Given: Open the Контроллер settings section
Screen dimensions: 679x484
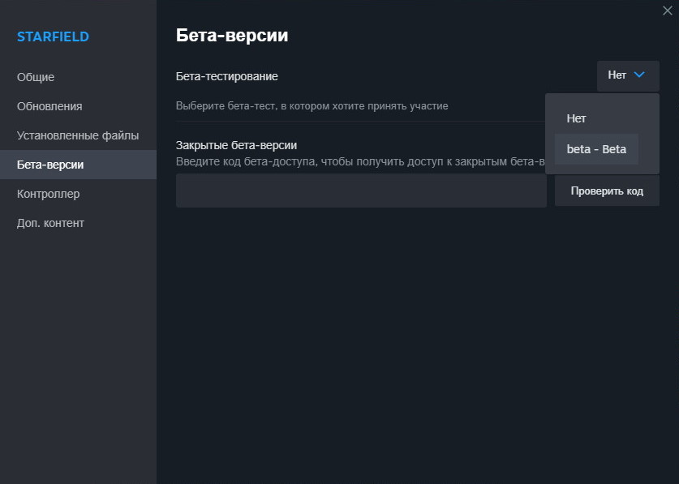Looking at the screenshot, I should (x=48, y=194).
